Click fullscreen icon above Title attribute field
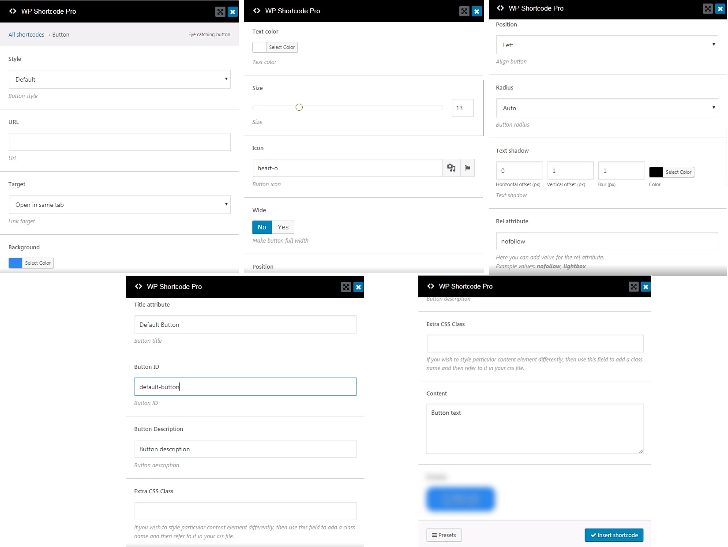Viewport: 728px width, 547px height. pyautogui.click(x=346, y=287)
